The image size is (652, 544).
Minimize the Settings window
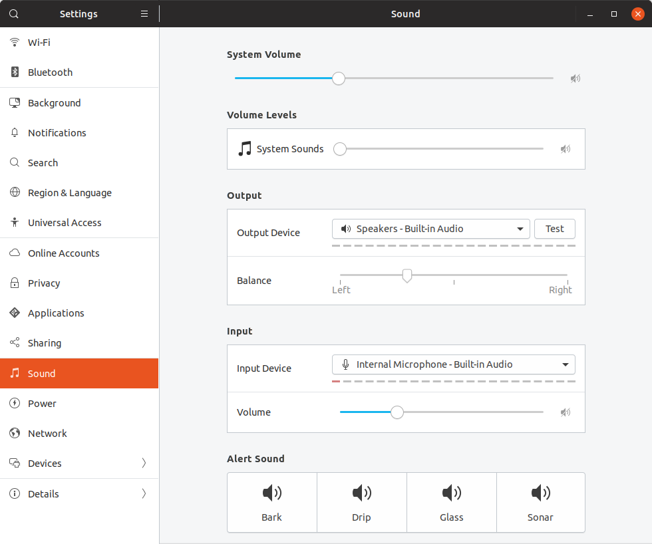click(590, 14)
